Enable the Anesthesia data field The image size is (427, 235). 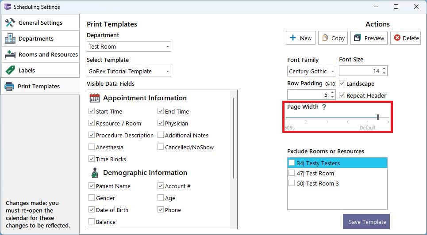click(92, 147)
